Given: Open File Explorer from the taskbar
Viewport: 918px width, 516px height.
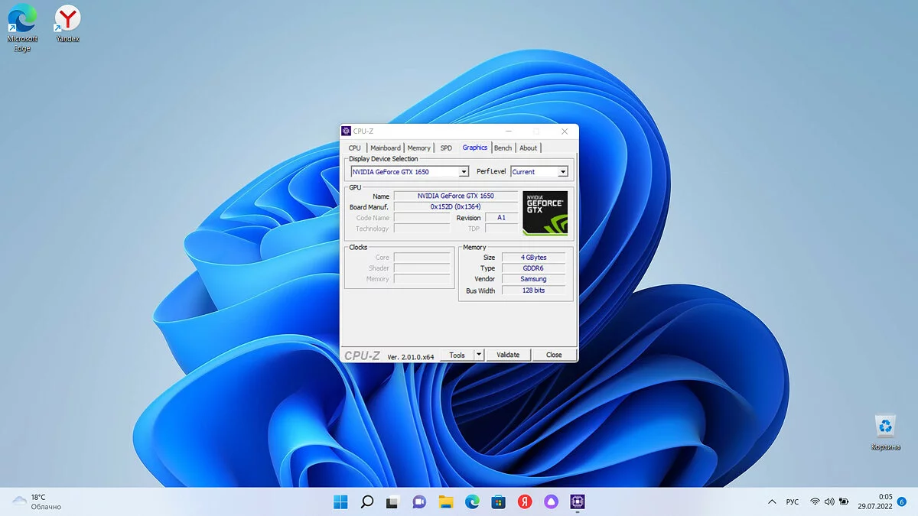Looking at the screenshot, I should (446, 502).
